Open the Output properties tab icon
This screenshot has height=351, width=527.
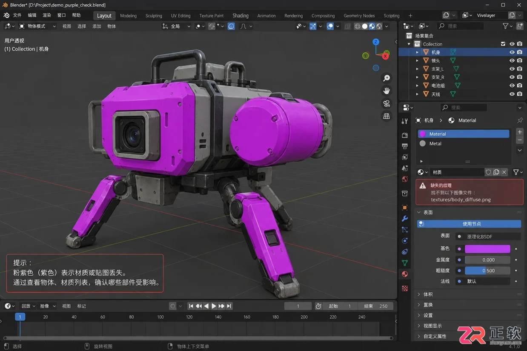(x=405, y=146)
